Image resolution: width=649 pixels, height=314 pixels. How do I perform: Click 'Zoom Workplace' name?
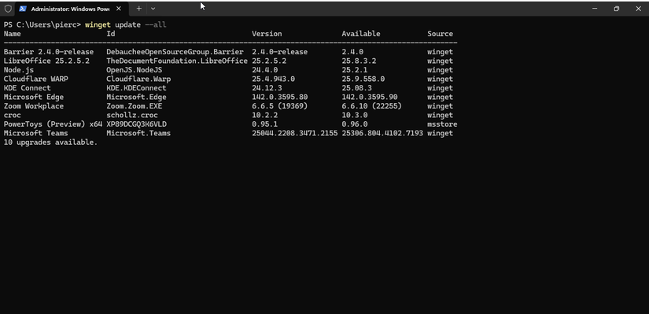click(x=34, y=106)
